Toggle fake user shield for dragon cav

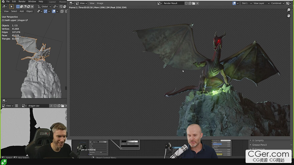[55, 106]
